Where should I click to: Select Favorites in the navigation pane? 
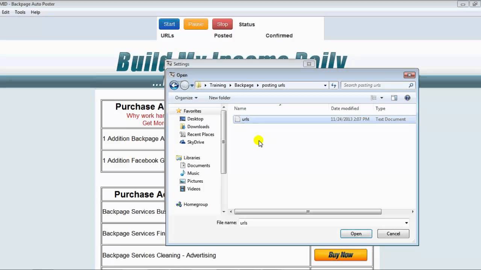(192, 111)
